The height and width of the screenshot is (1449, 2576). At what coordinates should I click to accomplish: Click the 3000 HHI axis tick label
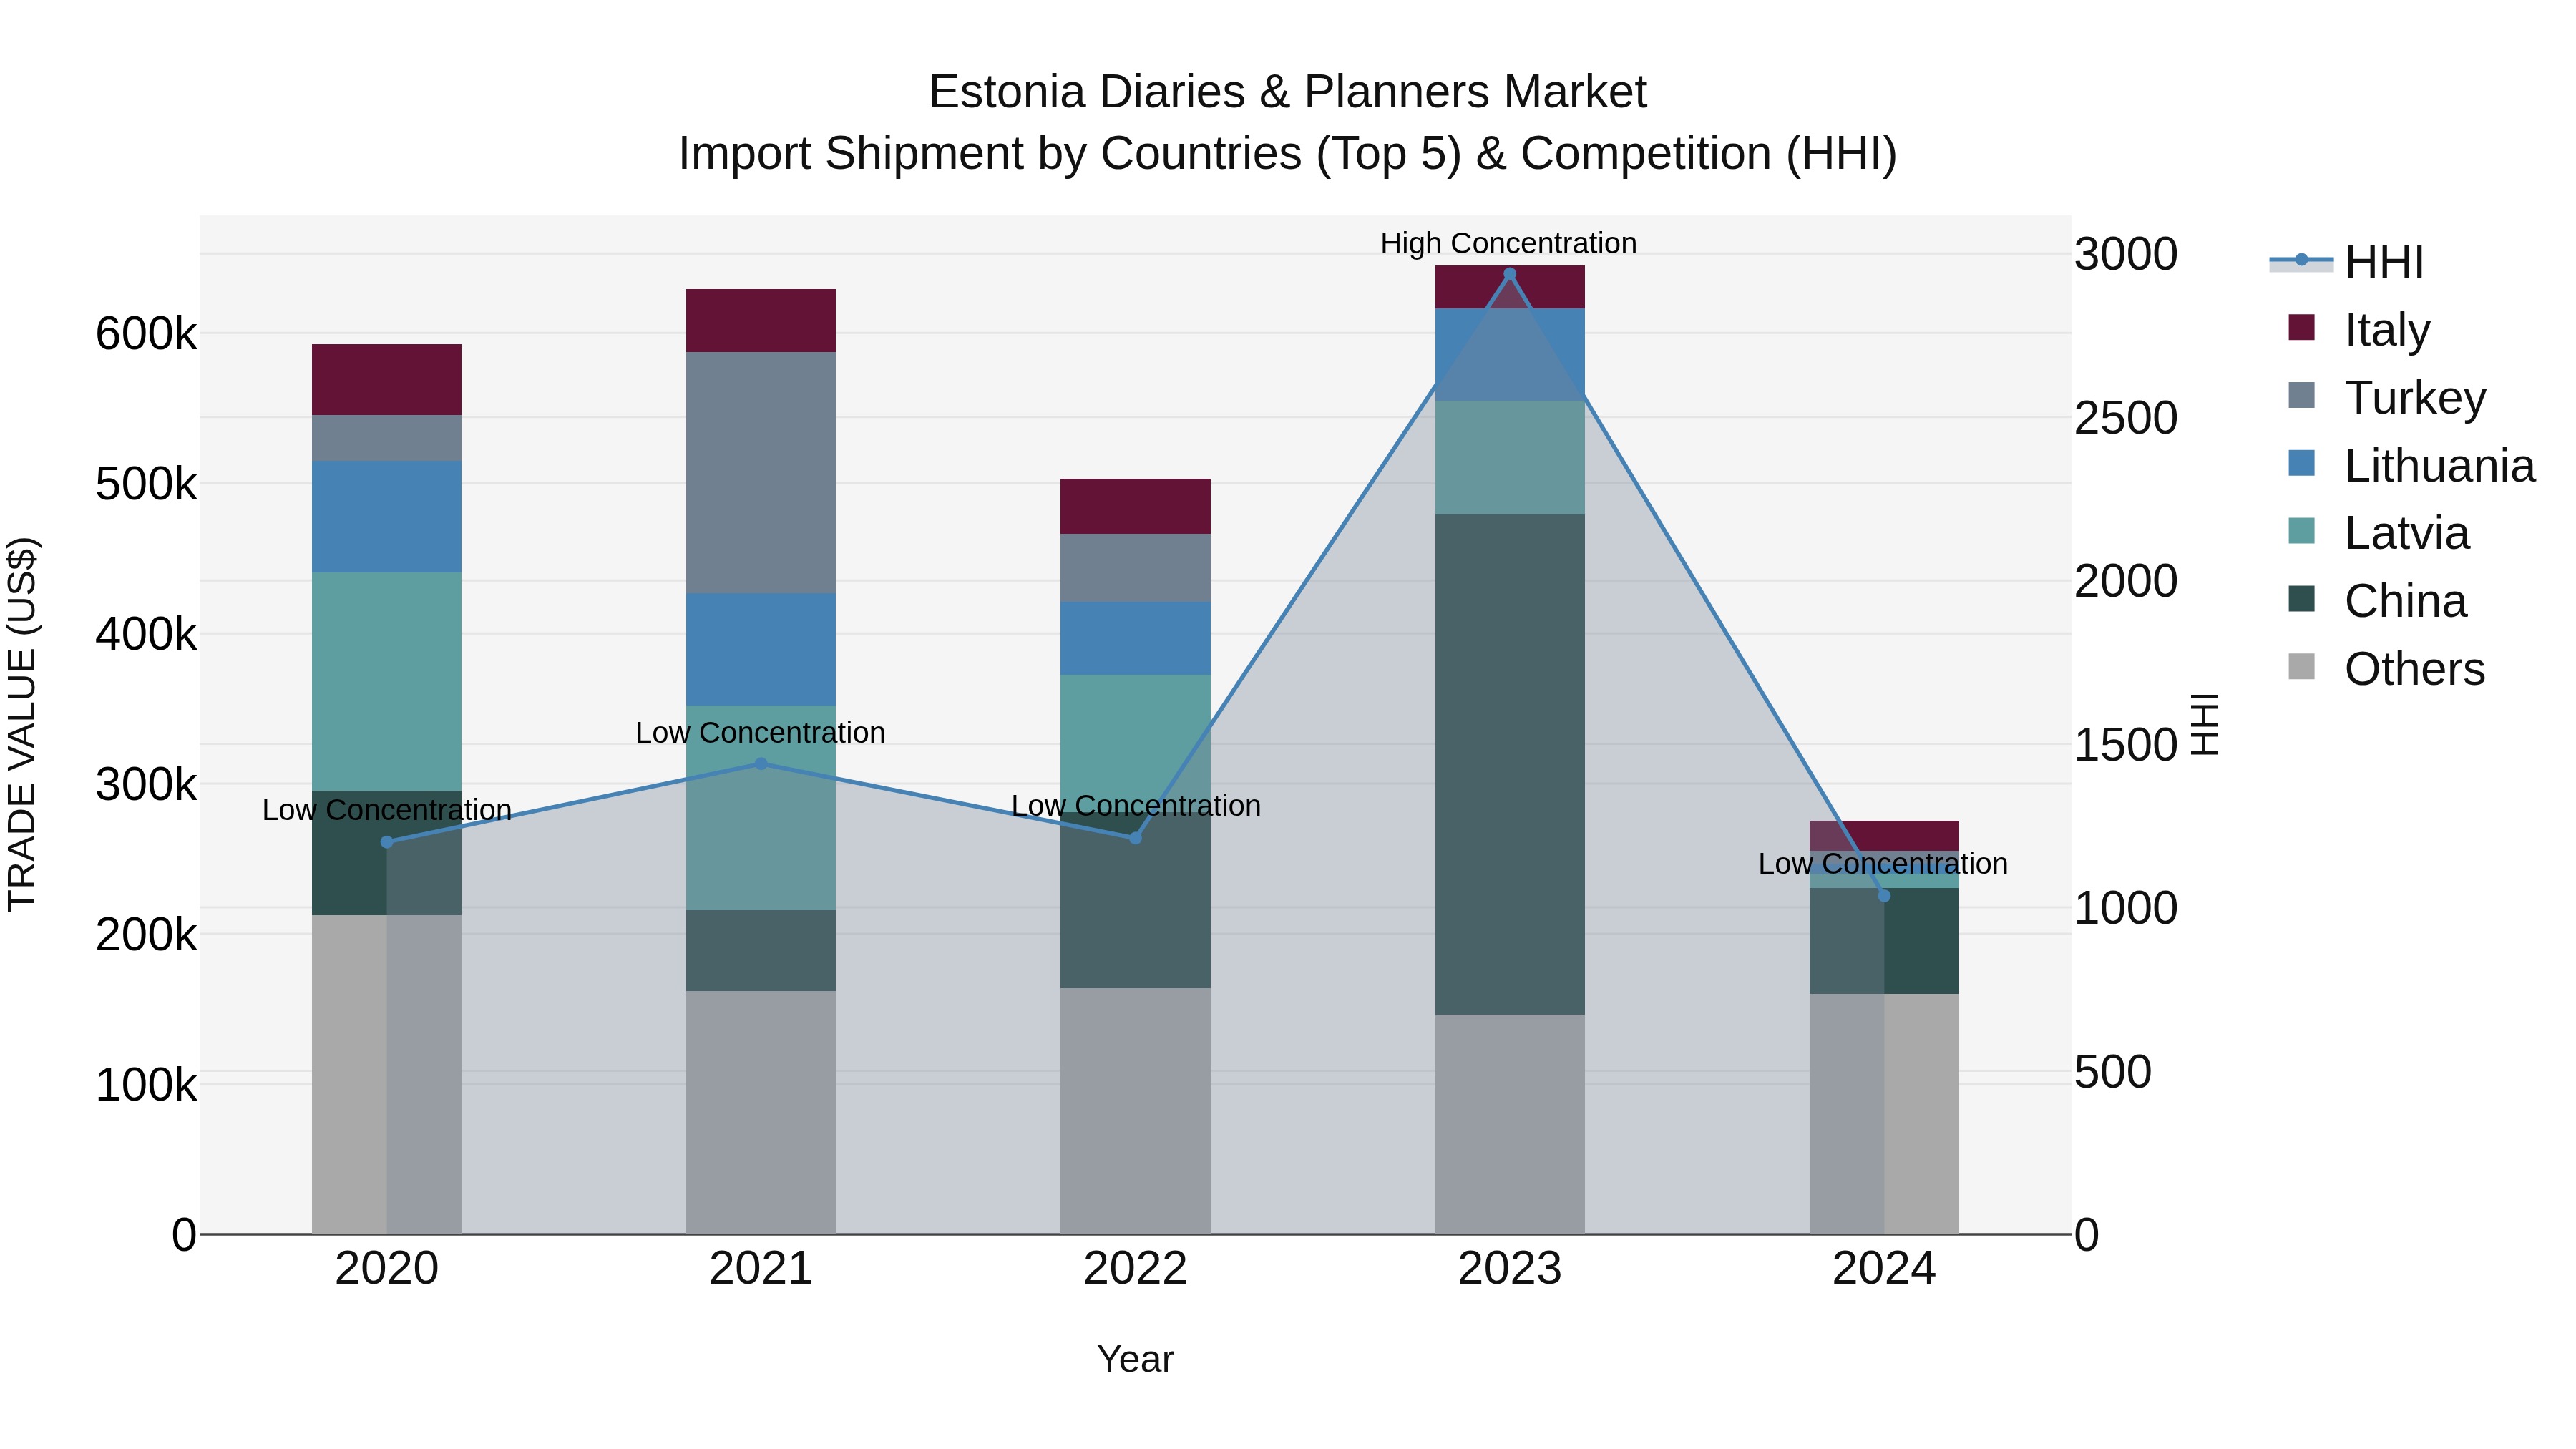pos(2126,254)
